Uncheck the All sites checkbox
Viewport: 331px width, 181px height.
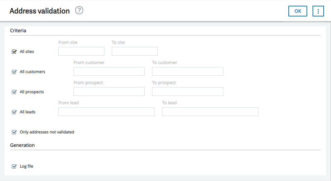(14, 52)
